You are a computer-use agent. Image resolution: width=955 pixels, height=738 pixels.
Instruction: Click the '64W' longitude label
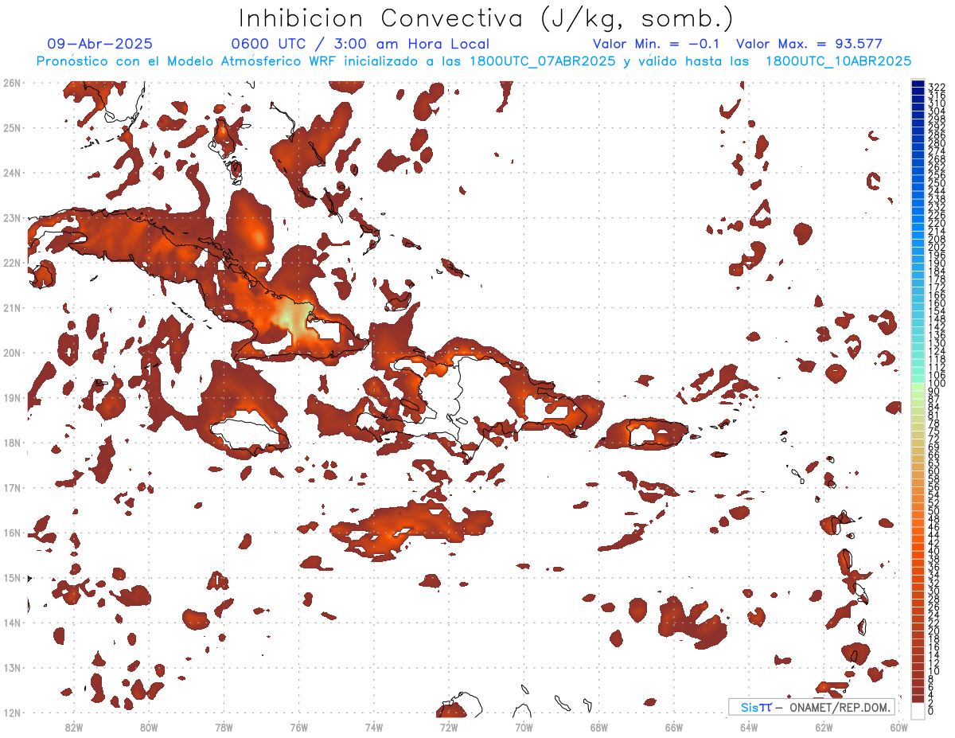pos(749,727)
